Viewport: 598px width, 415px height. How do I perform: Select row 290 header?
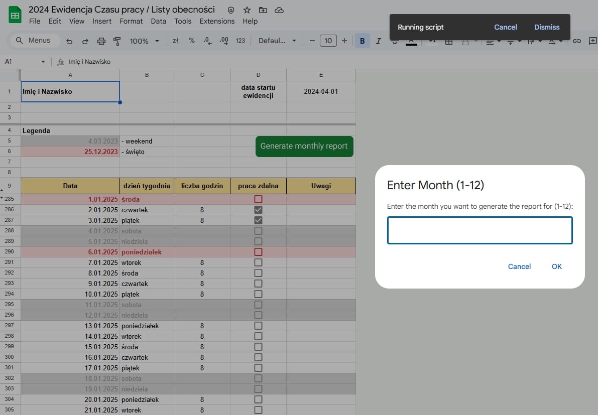click(x=10, y=252)
